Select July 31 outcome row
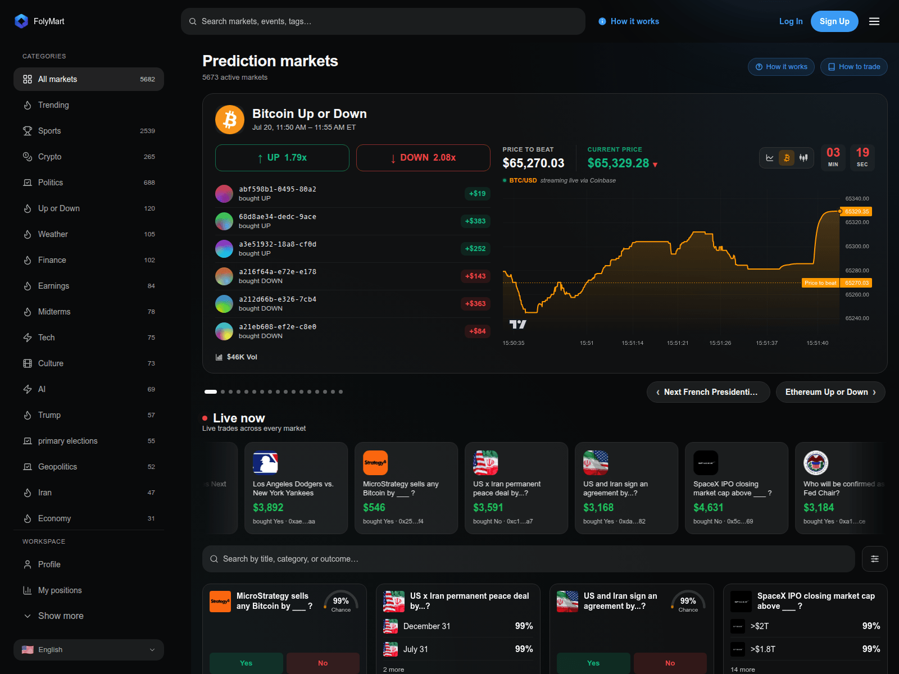The width and height of the screenshot is (899, 674). click(458, 649)
